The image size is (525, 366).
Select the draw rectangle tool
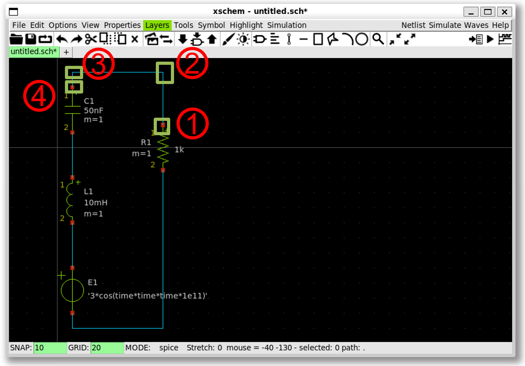318,39
